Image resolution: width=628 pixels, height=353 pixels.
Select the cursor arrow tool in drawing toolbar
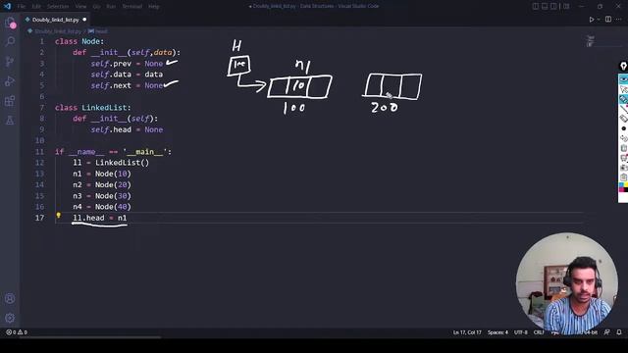623,89
